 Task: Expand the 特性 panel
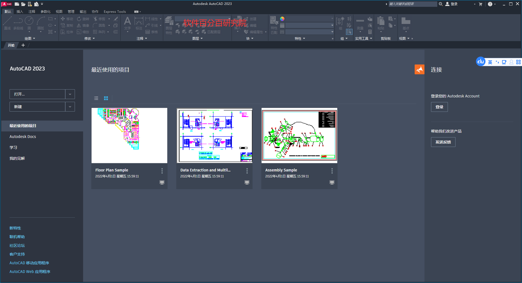(300, 38)
